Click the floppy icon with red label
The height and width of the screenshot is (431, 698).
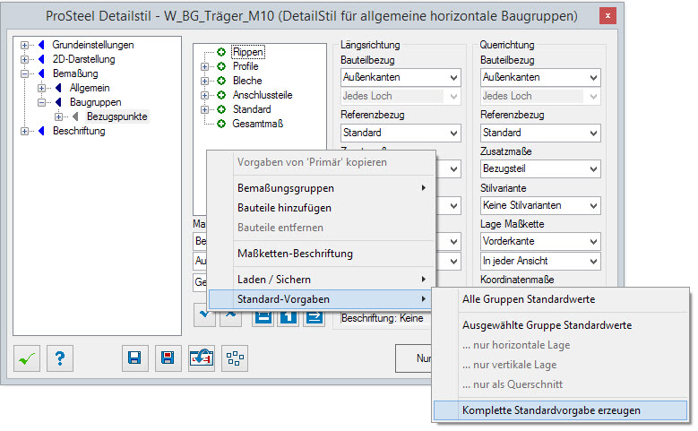coord(168,358)
